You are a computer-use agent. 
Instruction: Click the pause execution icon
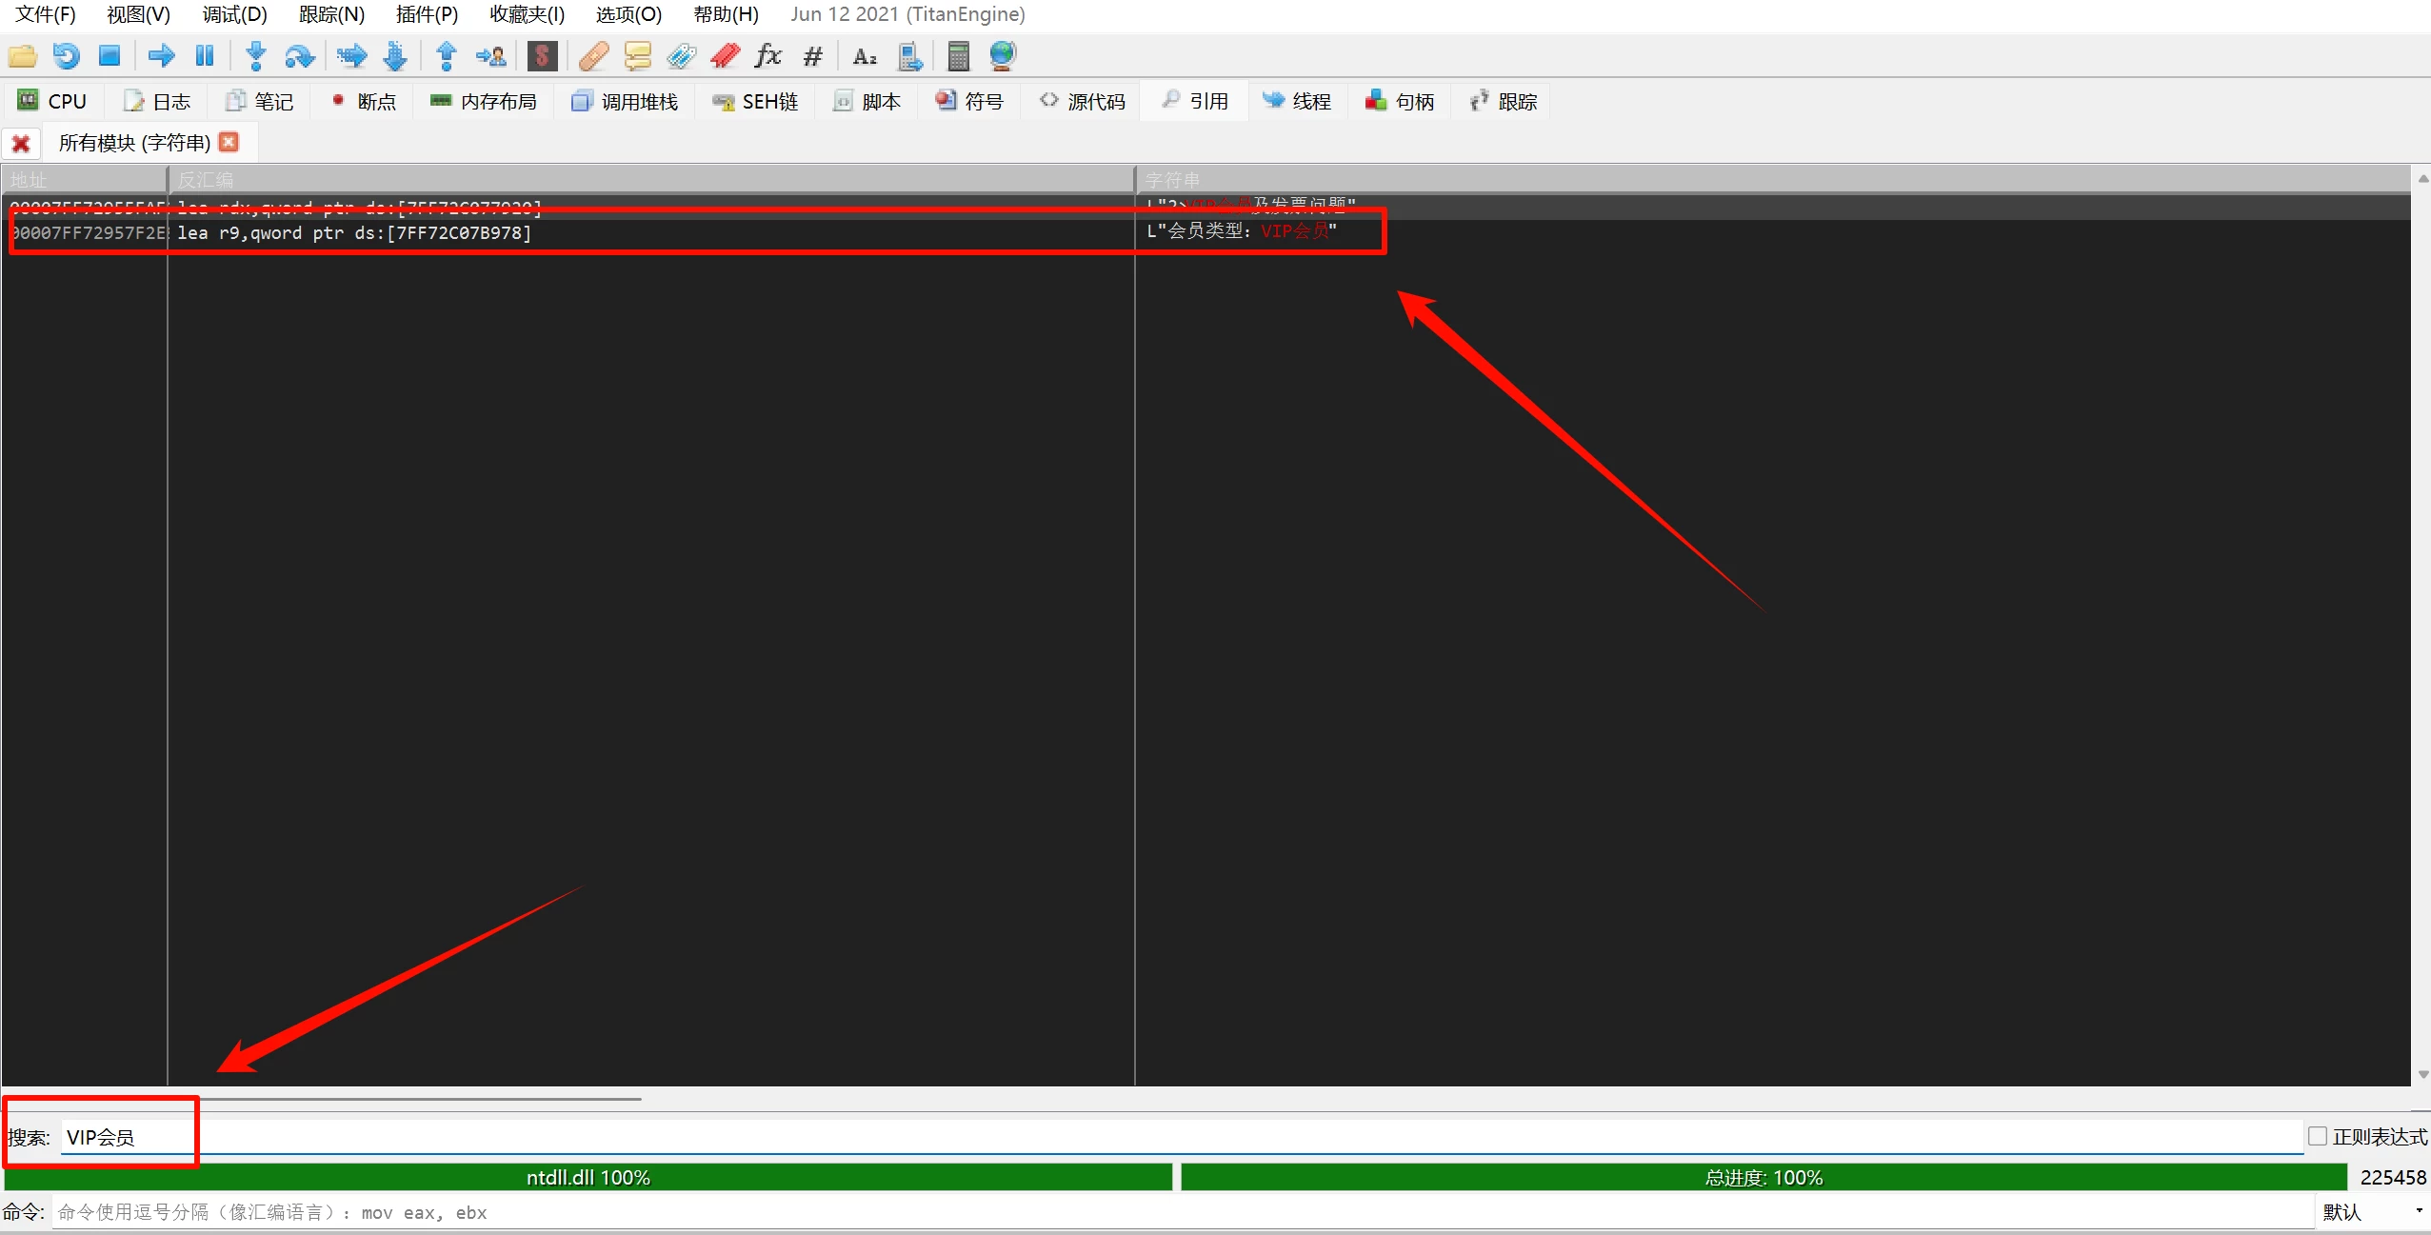[204, 56]
